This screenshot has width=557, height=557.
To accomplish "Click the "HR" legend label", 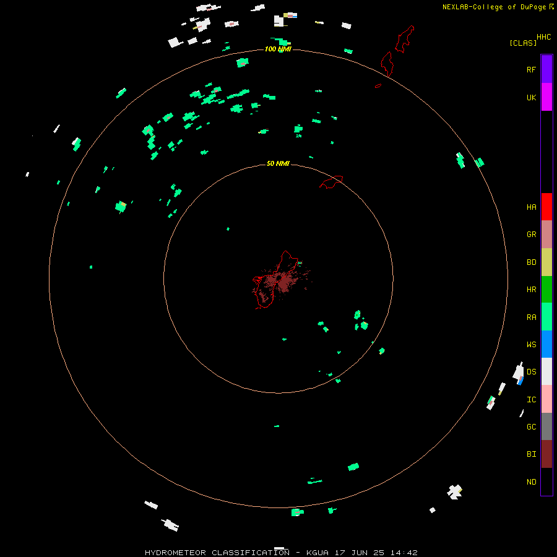I will [531, 290].
